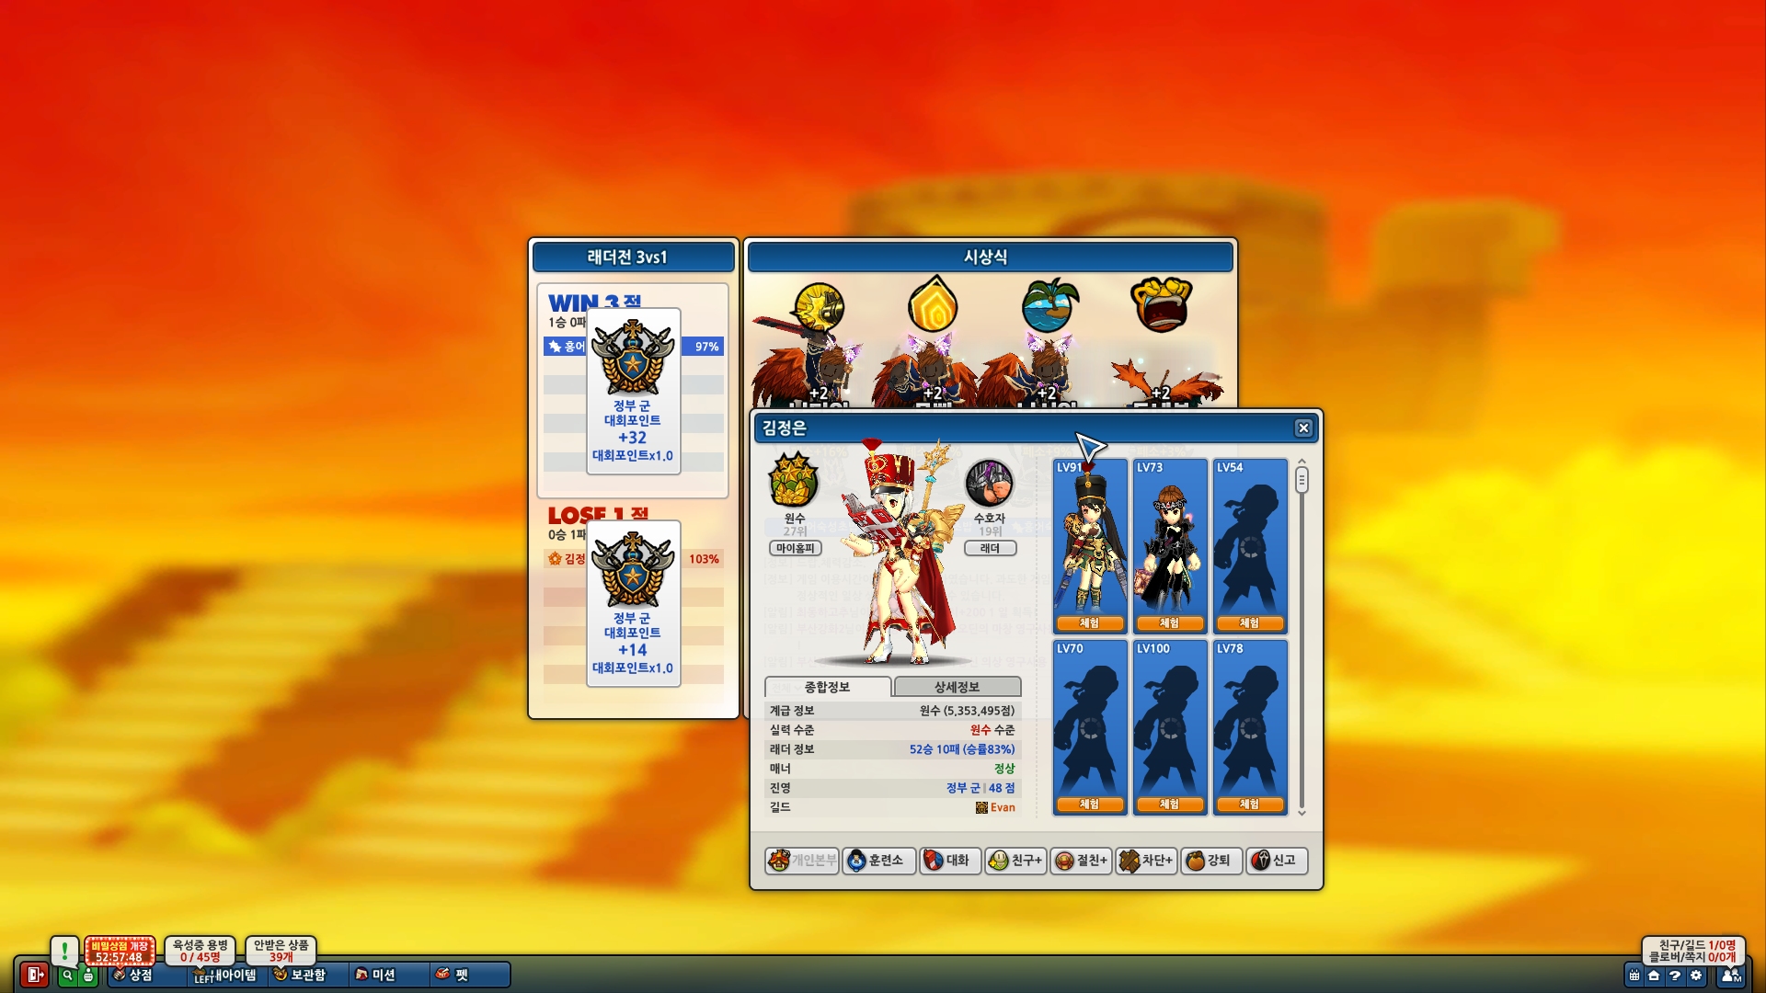The width and height of the screenshot is (1766, 993).
Task: Click the 103% player row in LOSE team
Action: [x=634, y=559]
